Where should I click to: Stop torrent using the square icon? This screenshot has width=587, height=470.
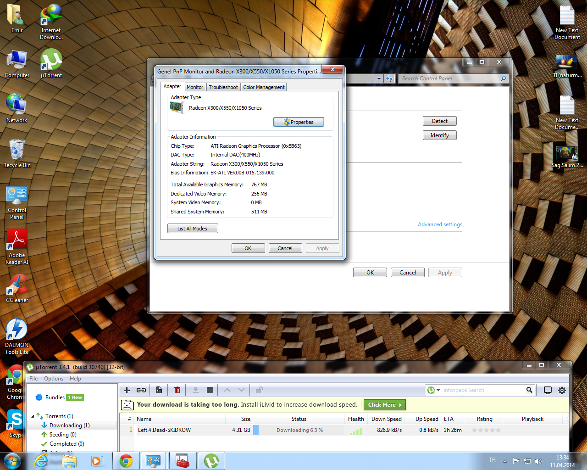tap(210, 390)
